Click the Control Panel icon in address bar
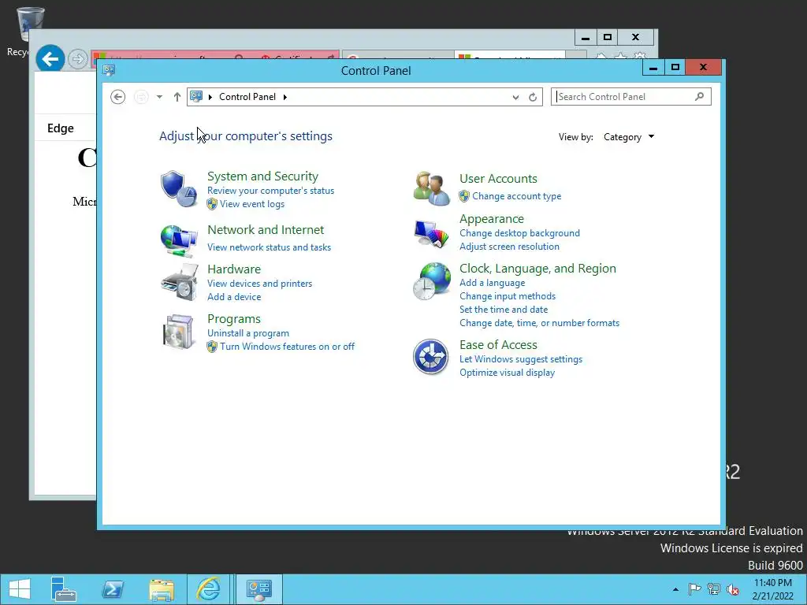This screenshot has width=807, height=605. [x=196, y=96]
